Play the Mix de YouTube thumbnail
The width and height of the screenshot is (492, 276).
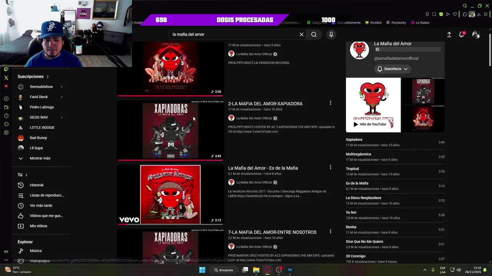point(373,105)
